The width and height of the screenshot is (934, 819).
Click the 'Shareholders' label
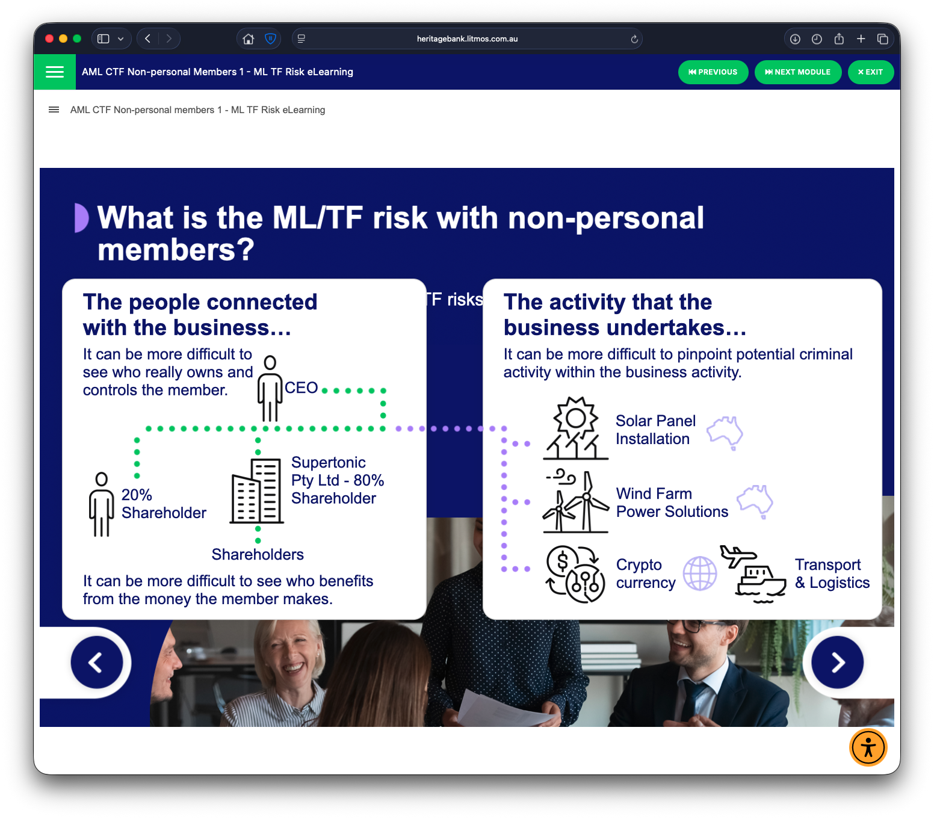[x=258, y=554]
